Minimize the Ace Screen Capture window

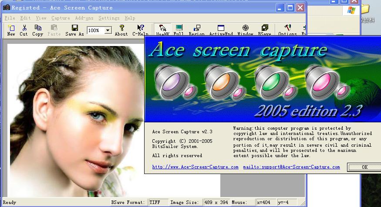(280, 8)
